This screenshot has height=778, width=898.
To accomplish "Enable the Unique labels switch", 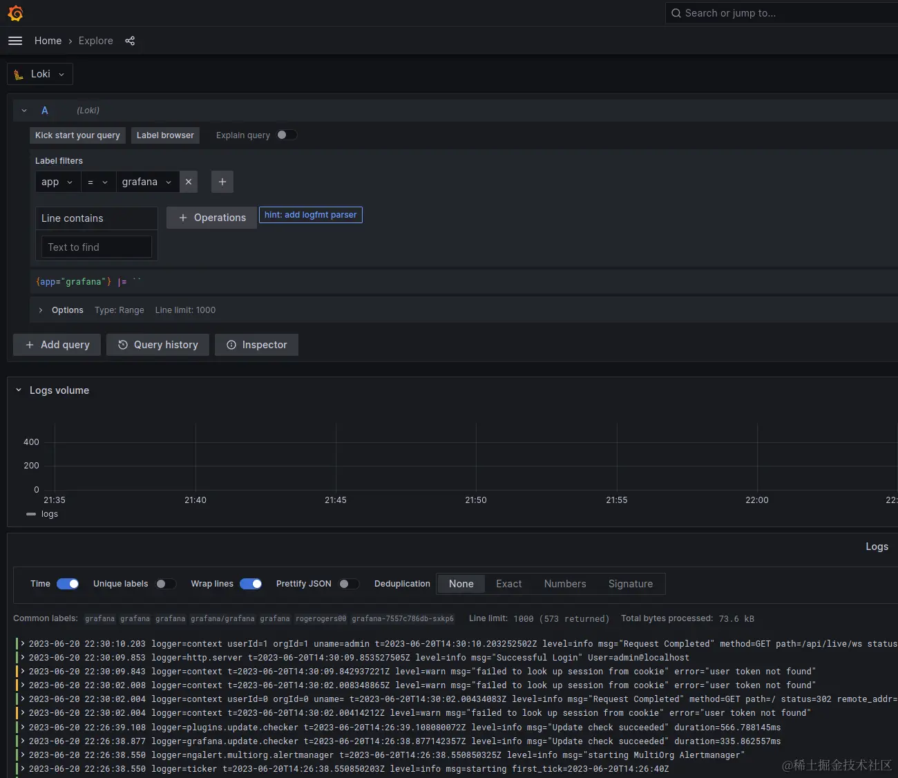I will [166, 584].
